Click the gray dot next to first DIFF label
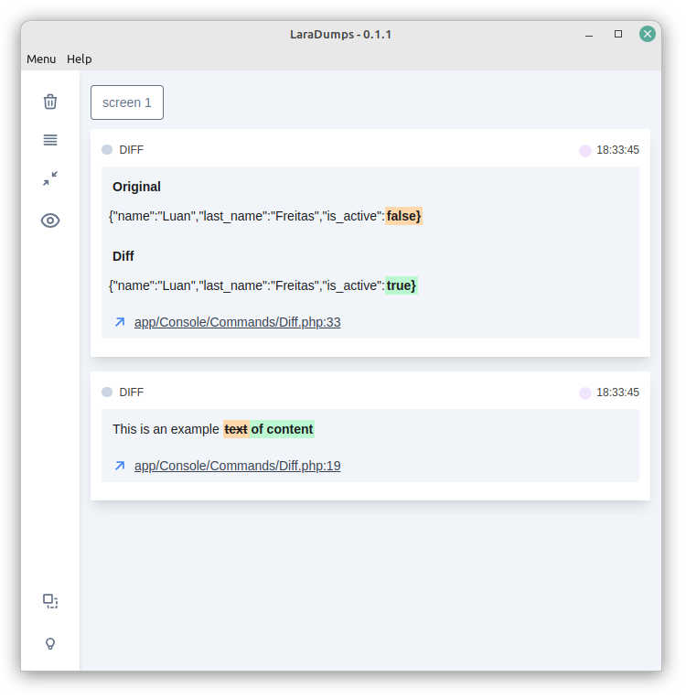This screenshot has height=699, width=686. click(x=107, y=149)
